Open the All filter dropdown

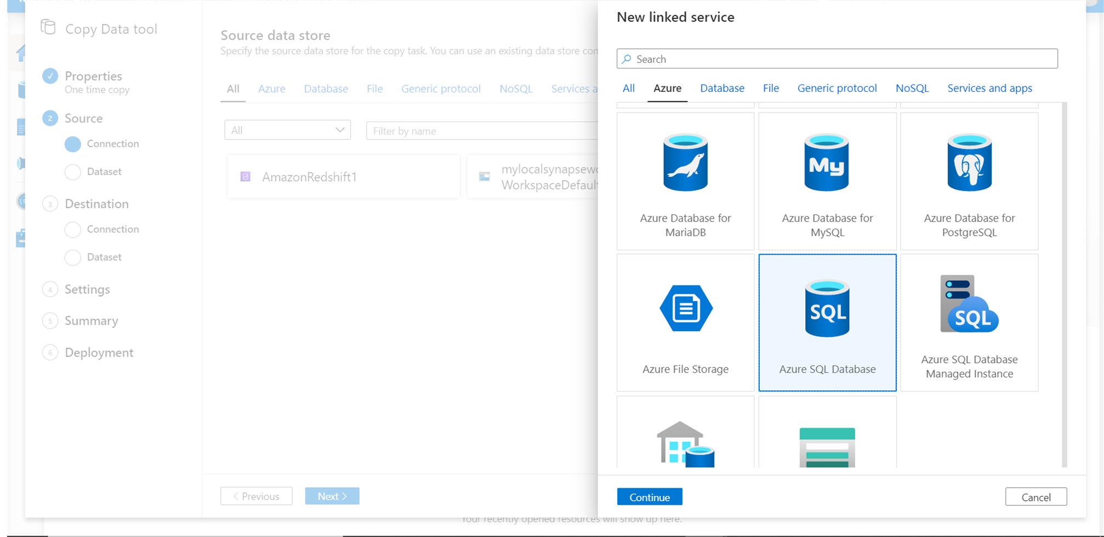[288, 130]
